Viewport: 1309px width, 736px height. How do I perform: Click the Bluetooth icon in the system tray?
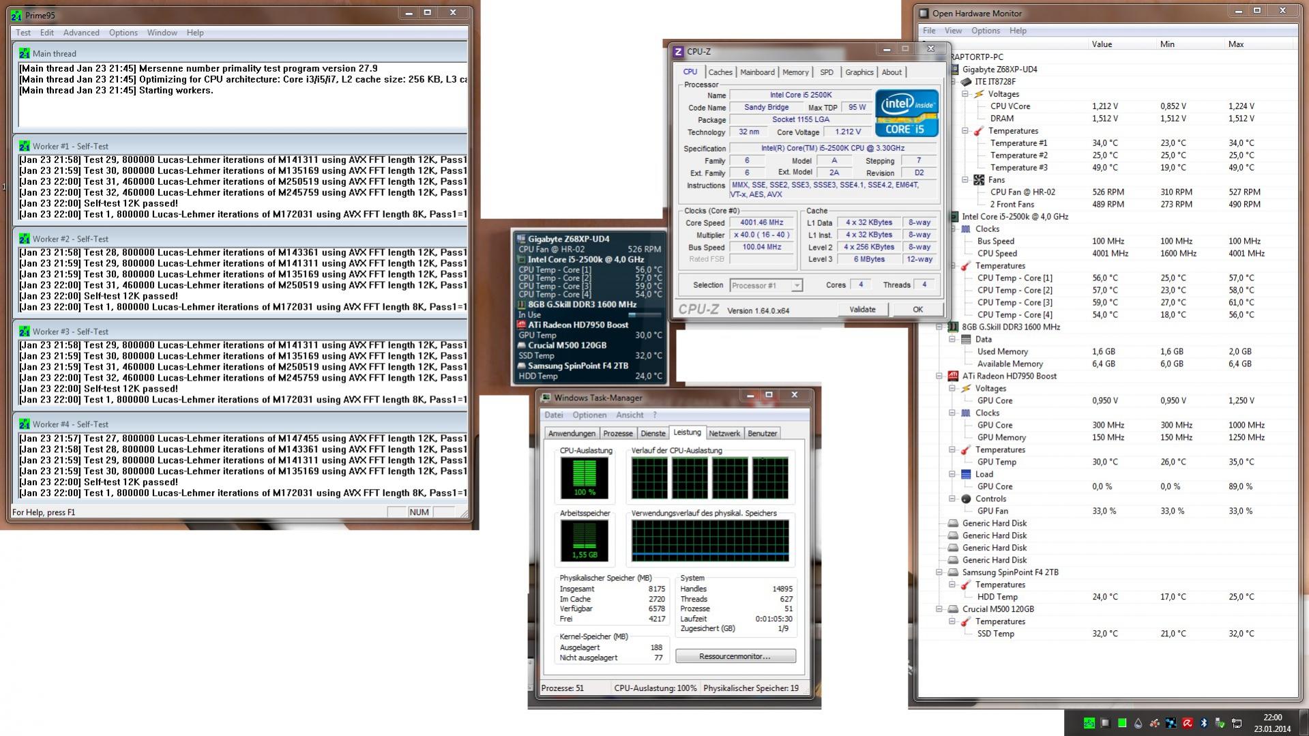tap(1204, 723)
